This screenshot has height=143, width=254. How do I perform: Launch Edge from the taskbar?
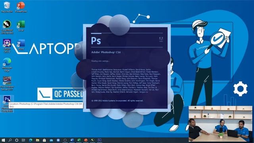pos(31,140)
